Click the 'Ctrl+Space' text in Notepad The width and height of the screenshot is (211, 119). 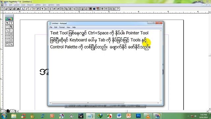[x=98, y=33]
